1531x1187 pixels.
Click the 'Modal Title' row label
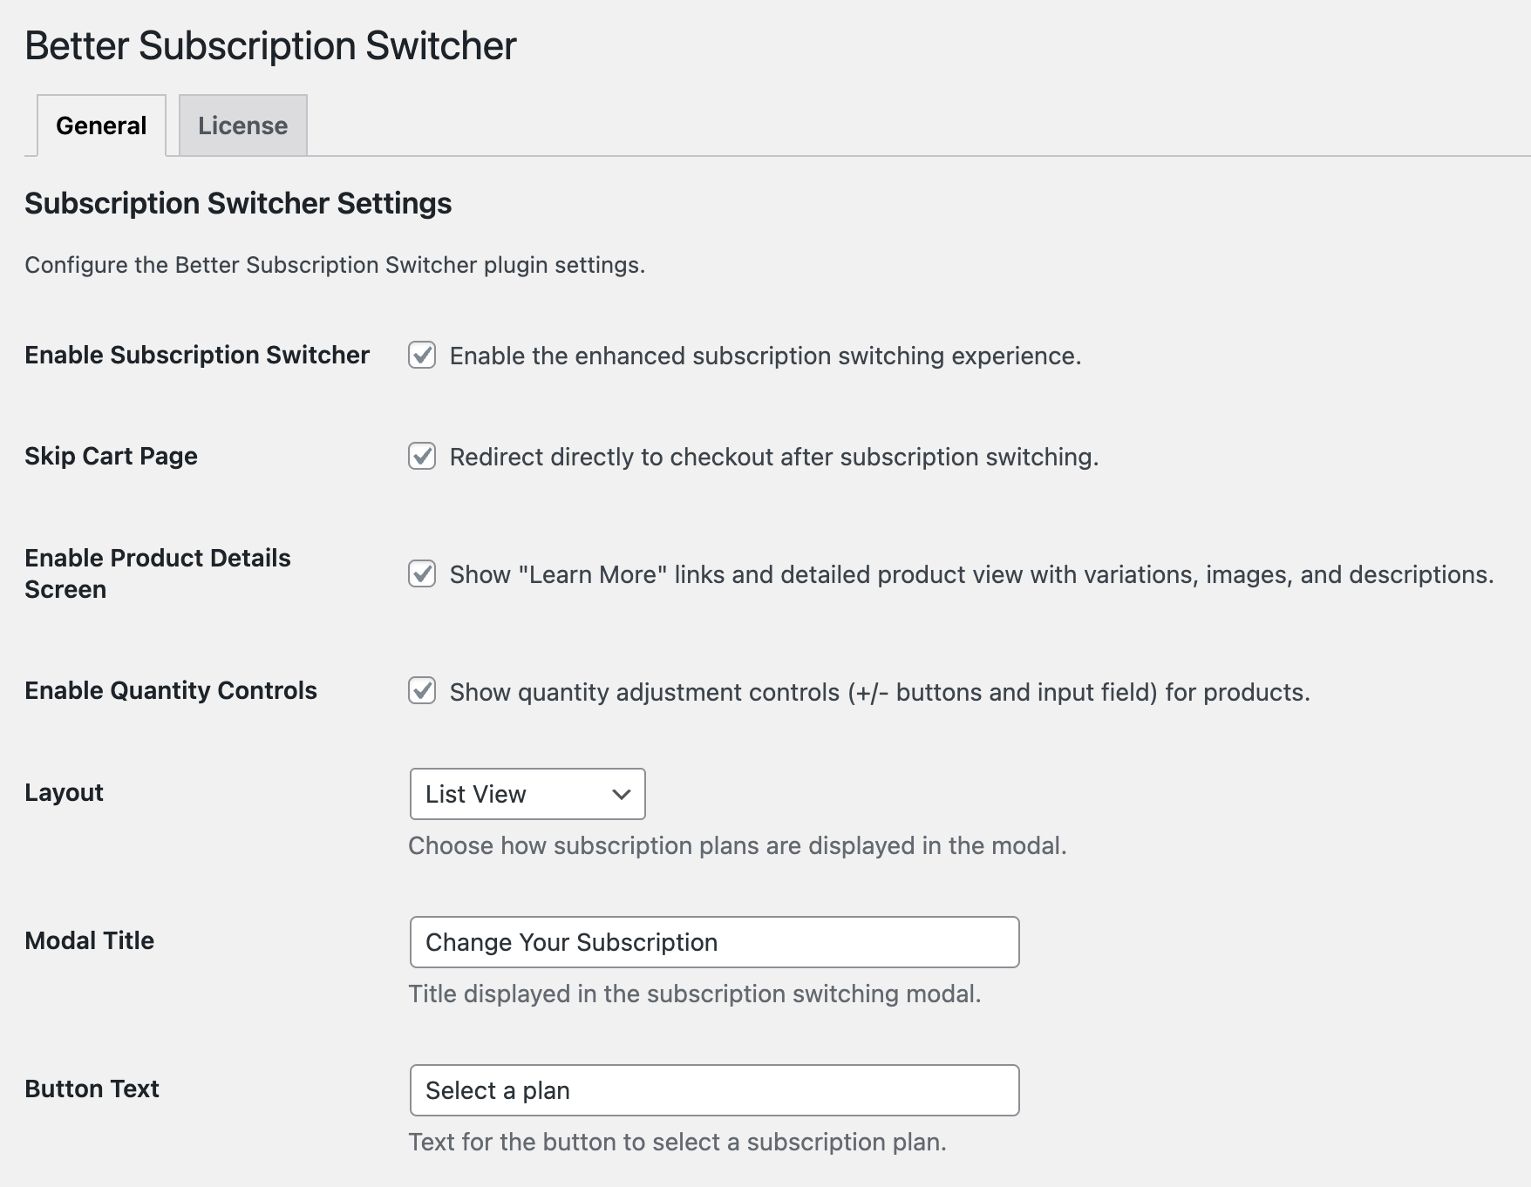[x=89, y=940]
